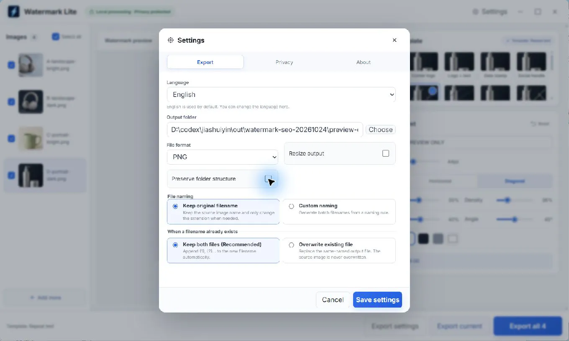Toggle the Select all checkbox in Images panel
The image size is (569, 341).
pos(56,36)
